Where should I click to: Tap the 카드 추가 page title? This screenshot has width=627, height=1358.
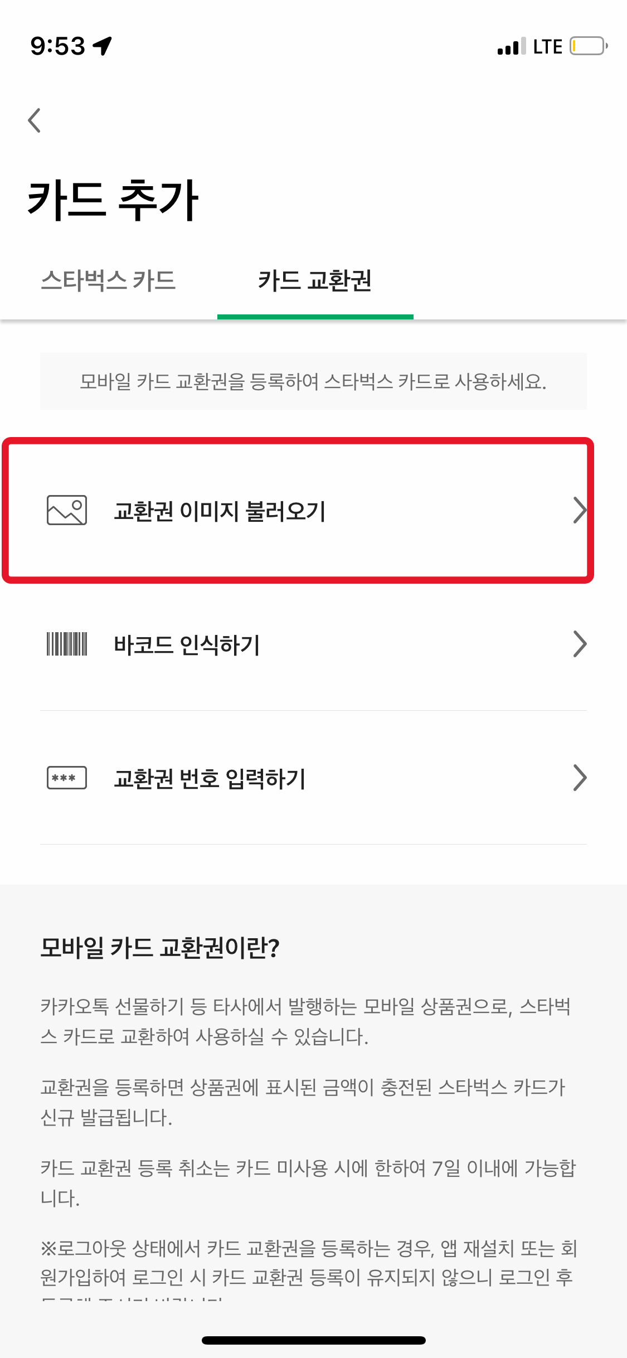tap(113, 200)
